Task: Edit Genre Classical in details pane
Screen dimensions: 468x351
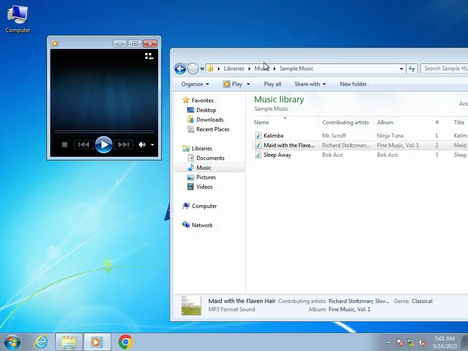Action: (x=422, y=301)
